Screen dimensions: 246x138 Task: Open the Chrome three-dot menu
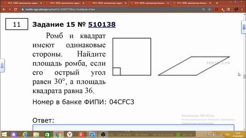click(x=242, y=9)
